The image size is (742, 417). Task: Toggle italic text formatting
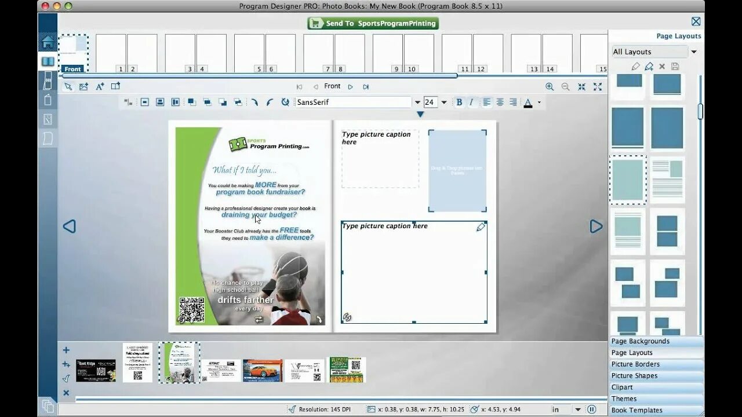click(471, 102)
